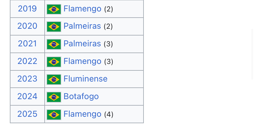Click the Brazil flag next to Botafogo

[x=54, y=97]
